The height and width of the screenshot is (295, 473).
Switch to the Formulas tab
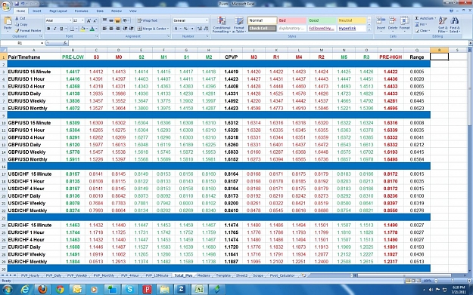point(81,11)
